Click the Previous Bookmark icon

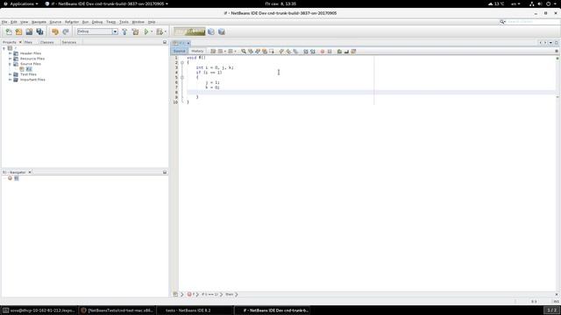pos(281,52)
